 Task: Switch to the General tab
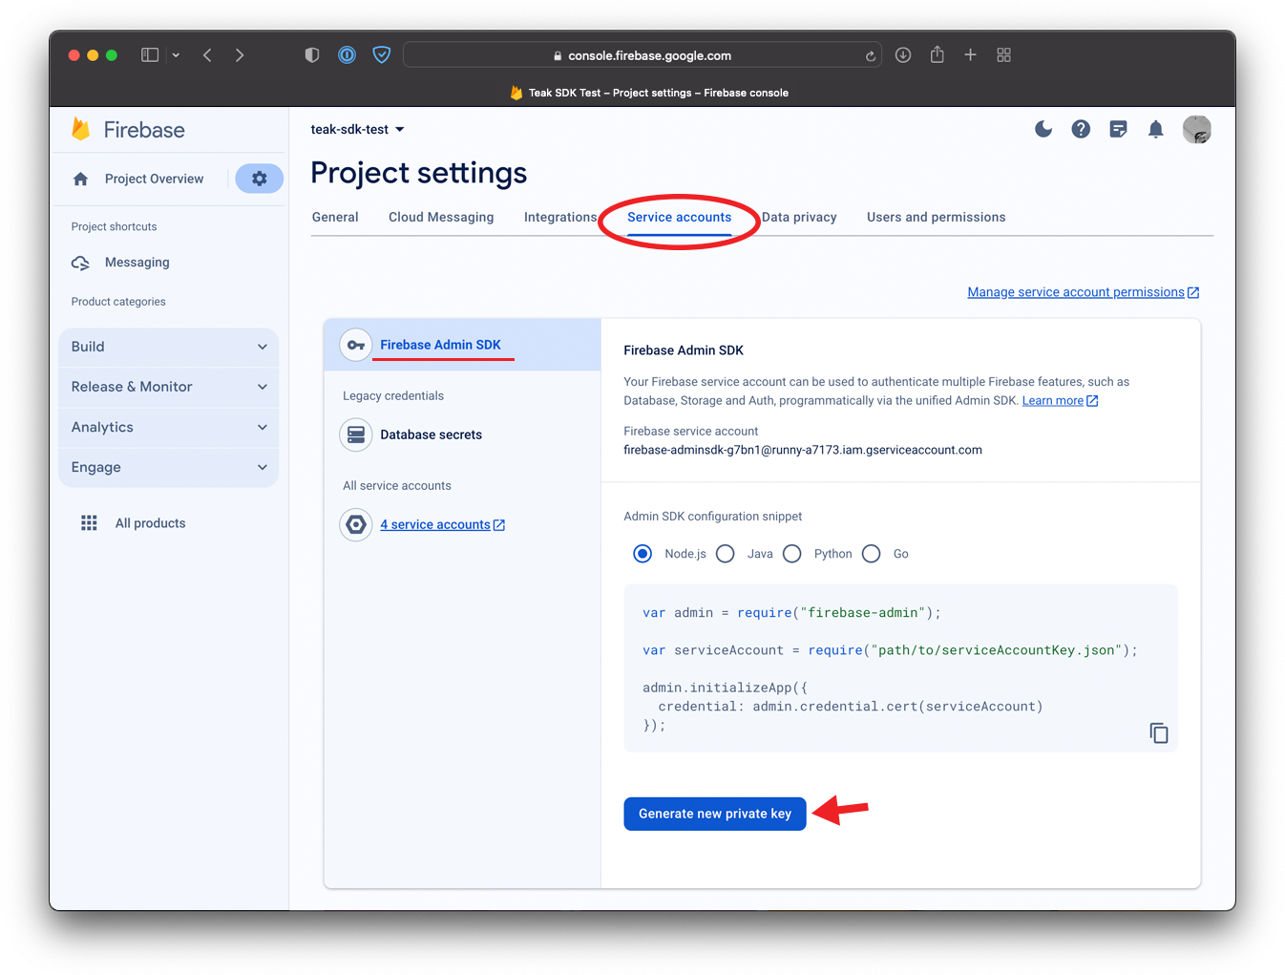coord(335,217)
